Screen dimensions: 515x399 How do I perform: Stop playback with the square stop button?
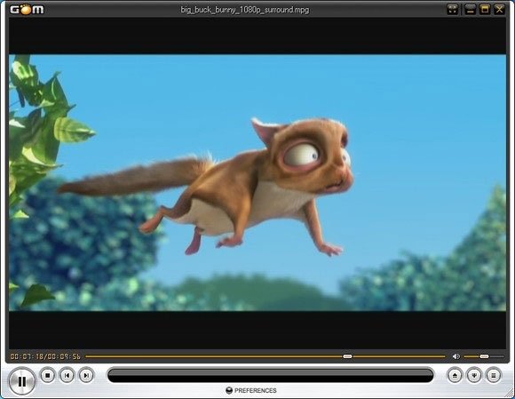tap(48, 375)
